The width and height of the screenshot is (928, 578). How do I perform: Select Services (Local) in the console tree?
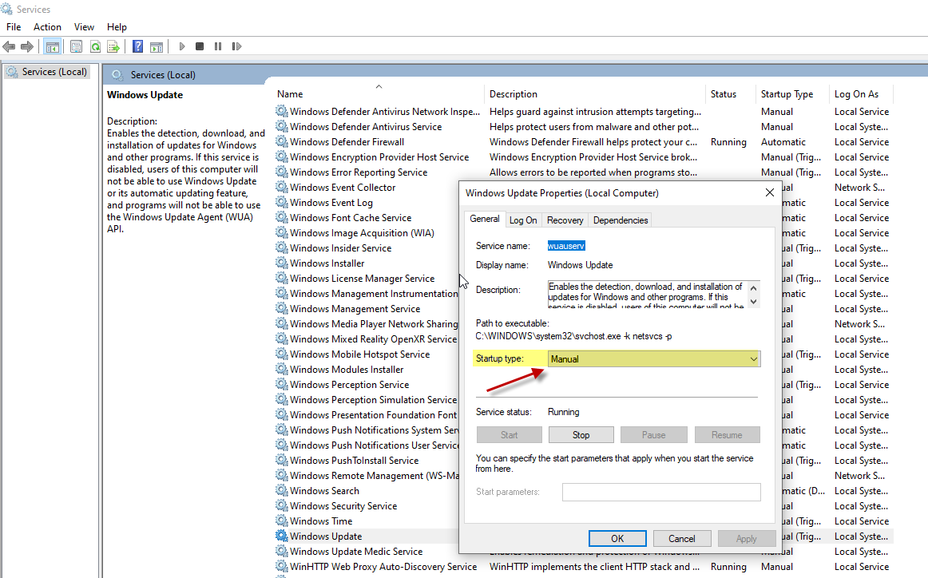(x=54, y=72)
